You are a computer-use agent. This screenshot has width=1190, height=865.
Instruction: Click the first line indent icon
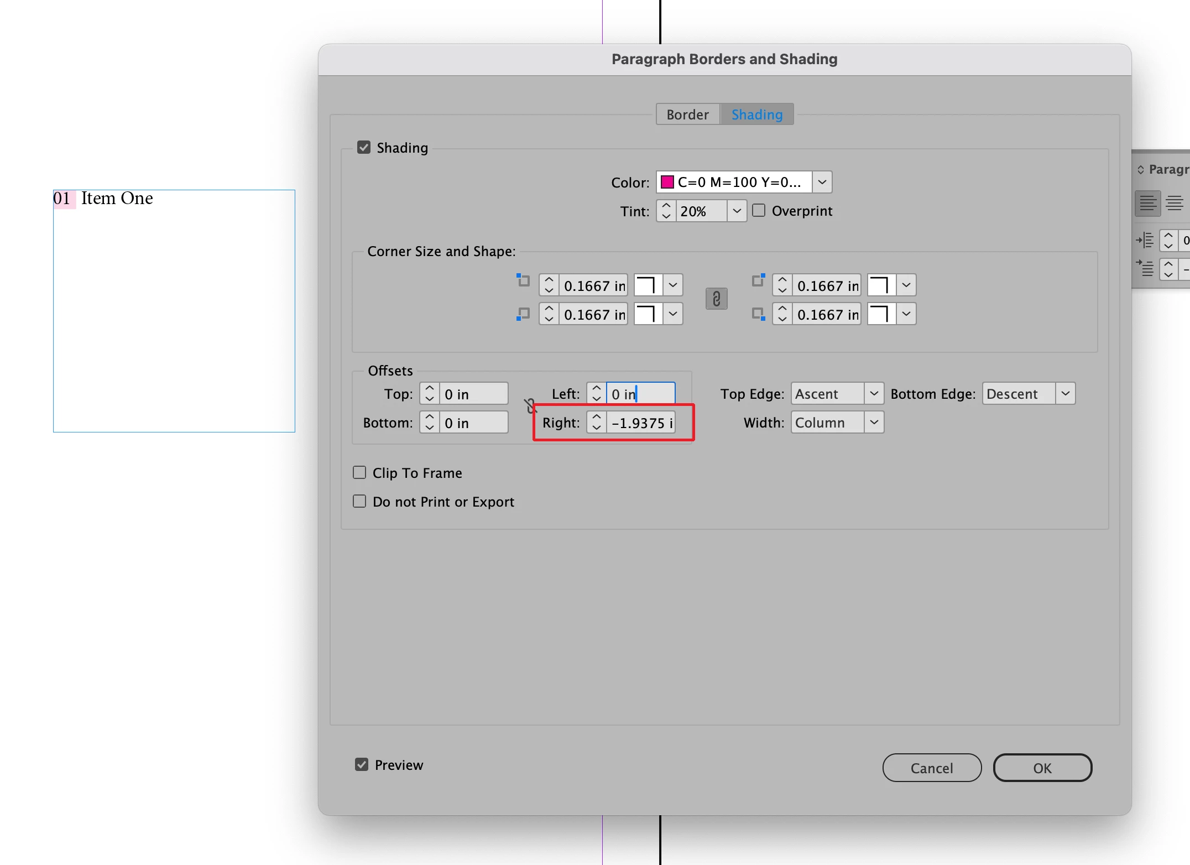[x=1145, y=269]
